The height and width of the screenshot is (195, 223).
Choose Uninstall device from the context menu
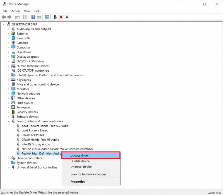pos(81,167)
